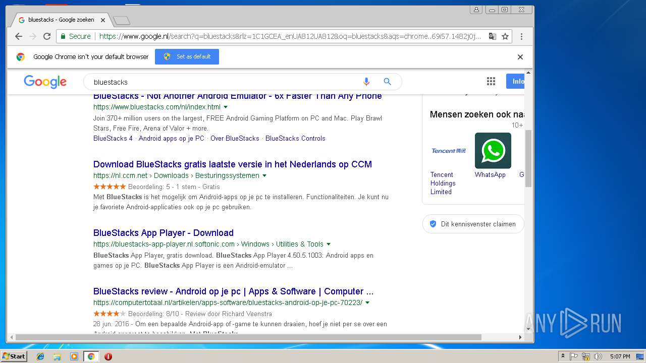Image resolution: width=646 pixels, height=363 pixels.
Task: Open BlueStacks Not Another Android Emulator result
Action: [237, 96]
